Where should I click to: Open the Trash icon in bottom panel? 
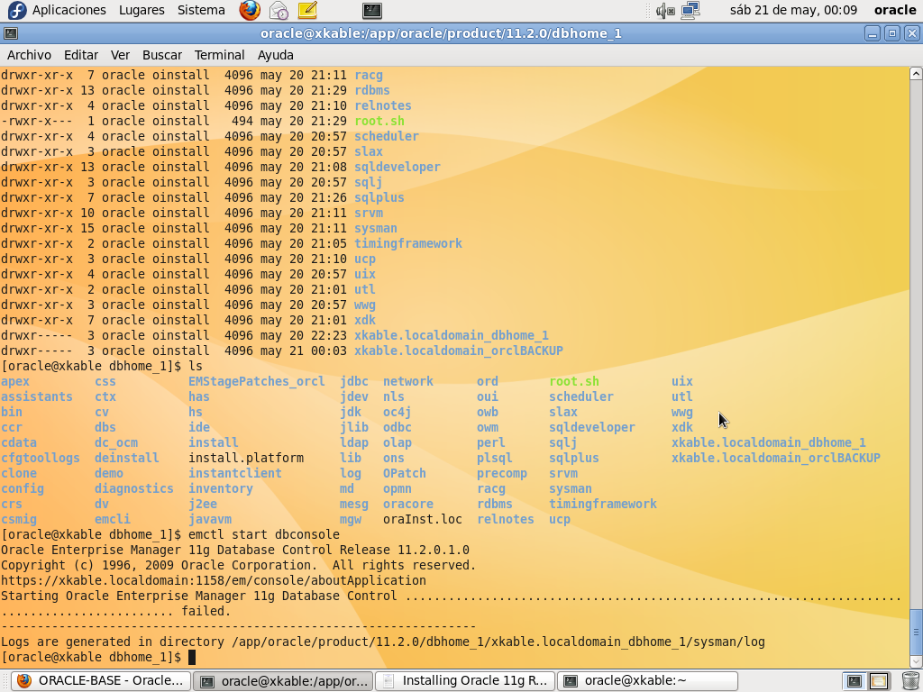click(x=910, y=681)
